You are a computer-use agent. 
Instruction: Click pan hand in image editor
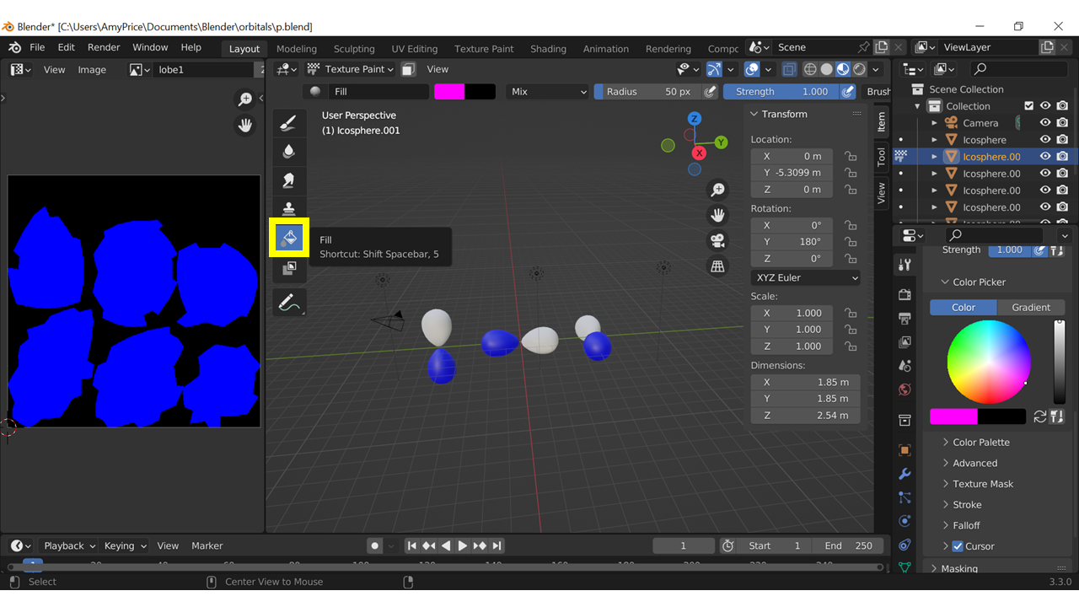coord(244,125)
